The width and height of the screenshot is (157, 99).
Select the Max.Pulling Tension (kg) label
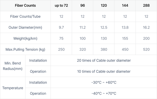(x=25, y=49)
